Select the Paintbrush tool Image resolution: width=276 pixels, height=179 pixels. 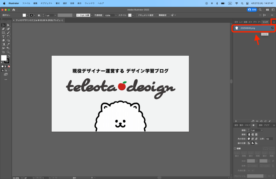pyautogui.click(x=8, y=33)
